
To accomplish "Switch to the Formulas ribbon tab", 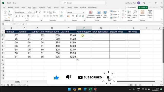I will coord(42,8).
